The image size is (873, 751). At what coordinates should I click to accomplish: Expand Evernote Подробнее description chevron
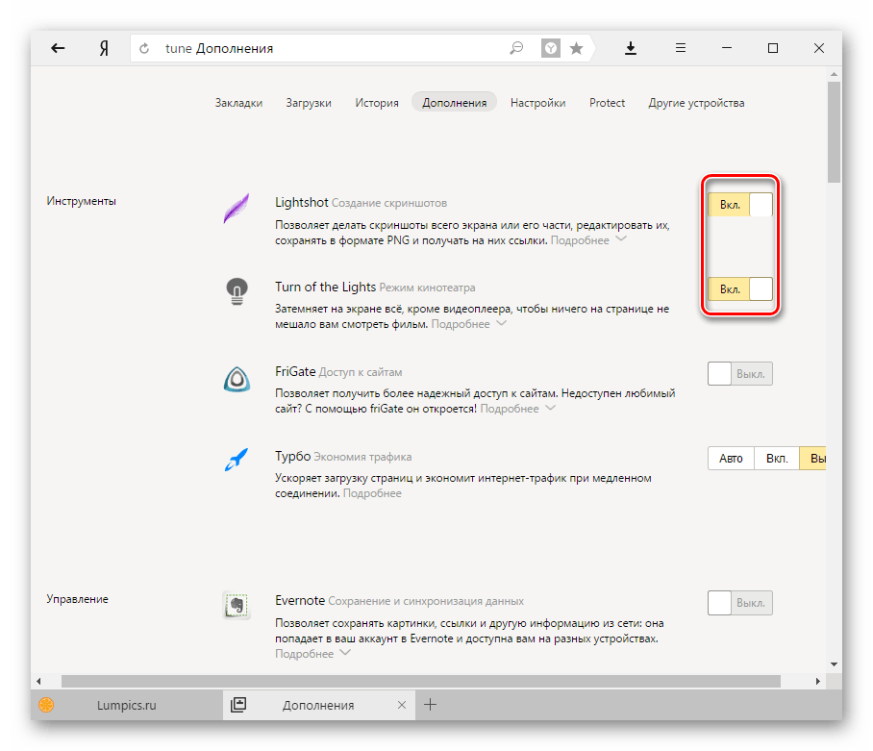click(344, 654)
